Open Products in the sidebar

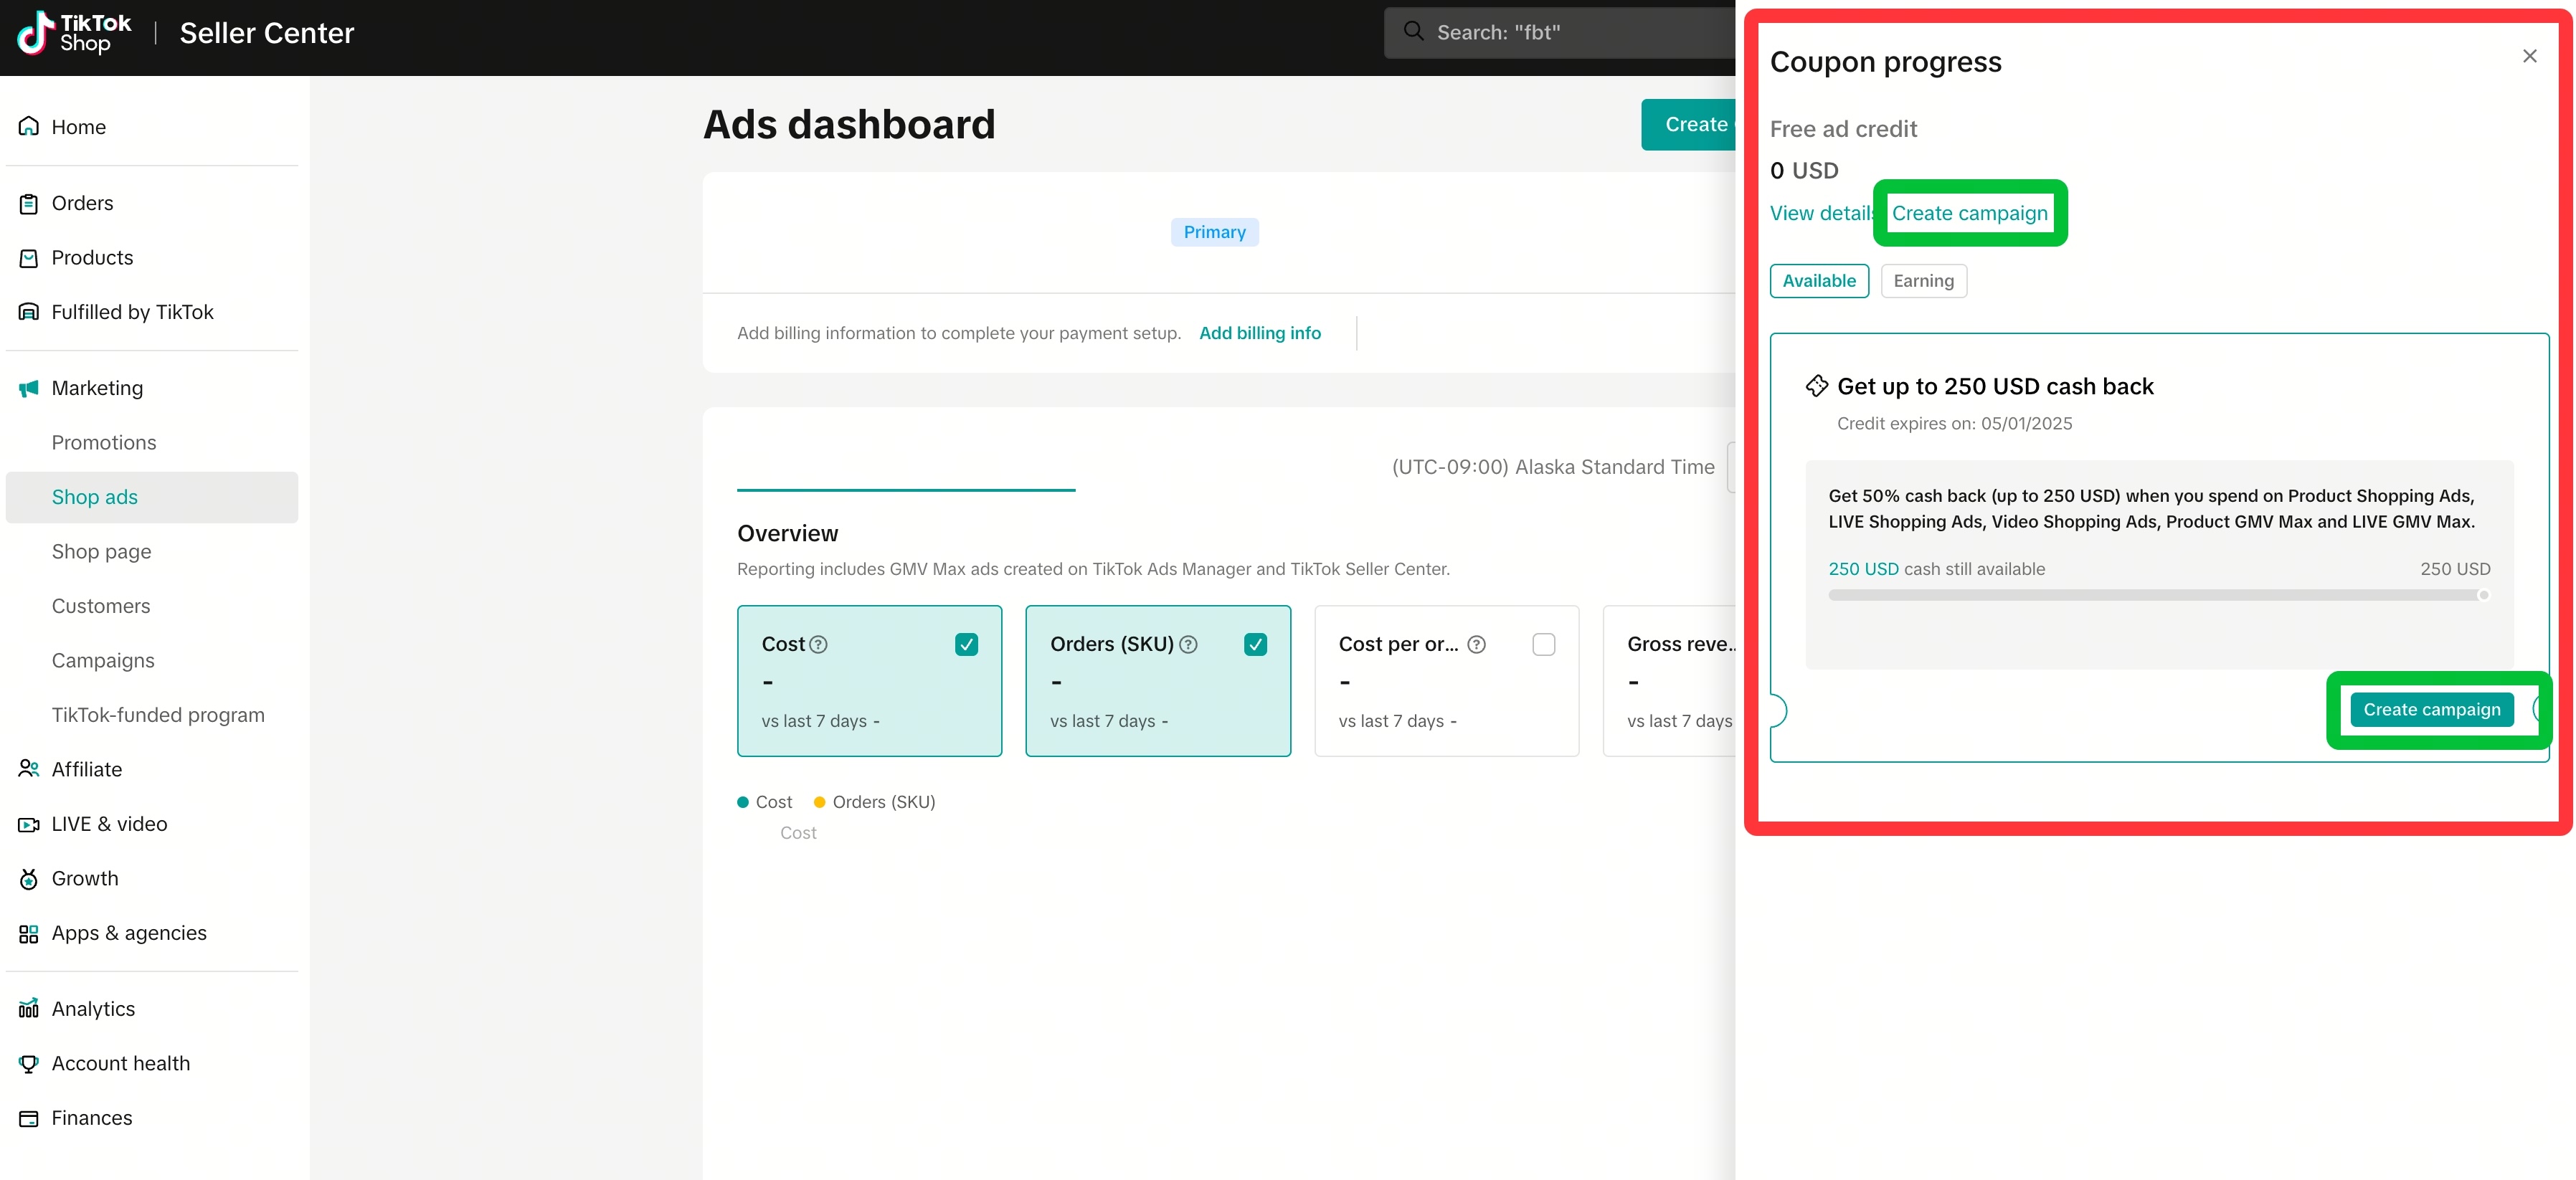(x=152, y=258)
